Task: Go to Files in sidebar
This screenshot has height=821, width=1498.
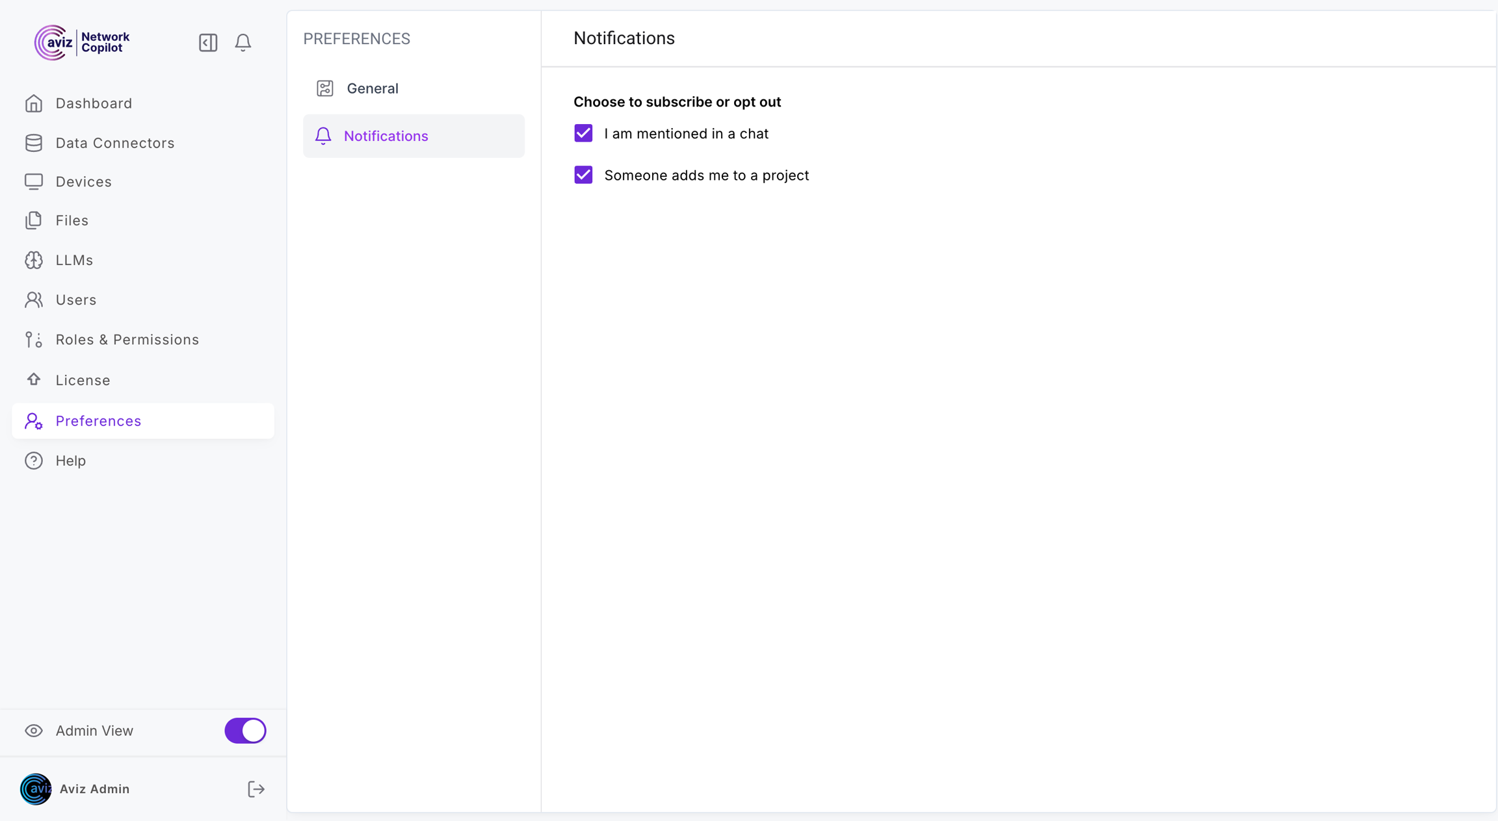Action: (72, 221)
